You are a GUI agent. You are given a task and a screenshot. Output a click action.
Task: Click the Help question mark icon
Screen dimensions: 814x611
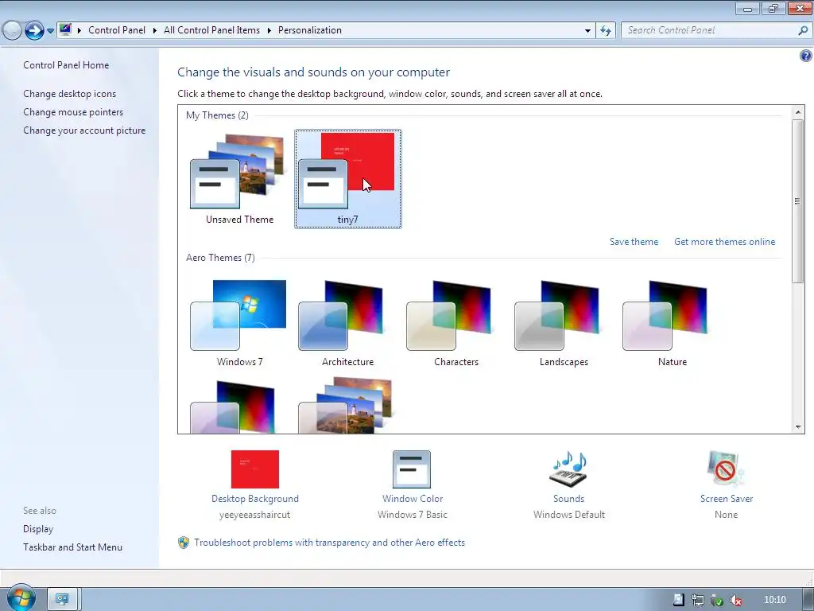click(806, 56)
